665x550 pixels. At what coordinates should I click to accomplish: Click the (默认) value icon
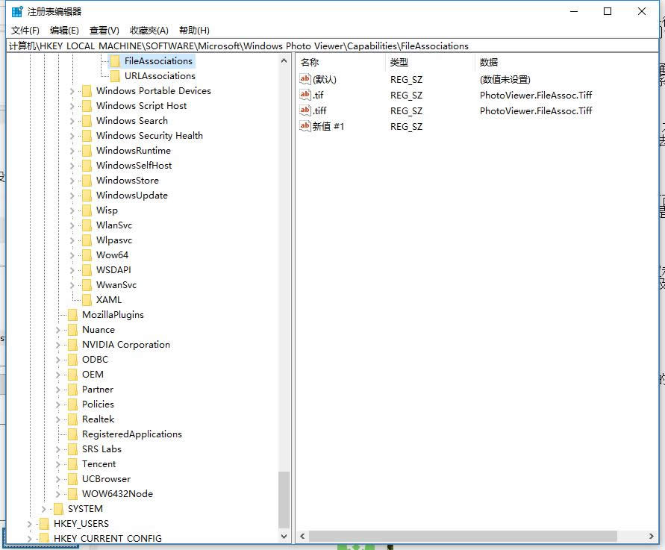[305, 79]
